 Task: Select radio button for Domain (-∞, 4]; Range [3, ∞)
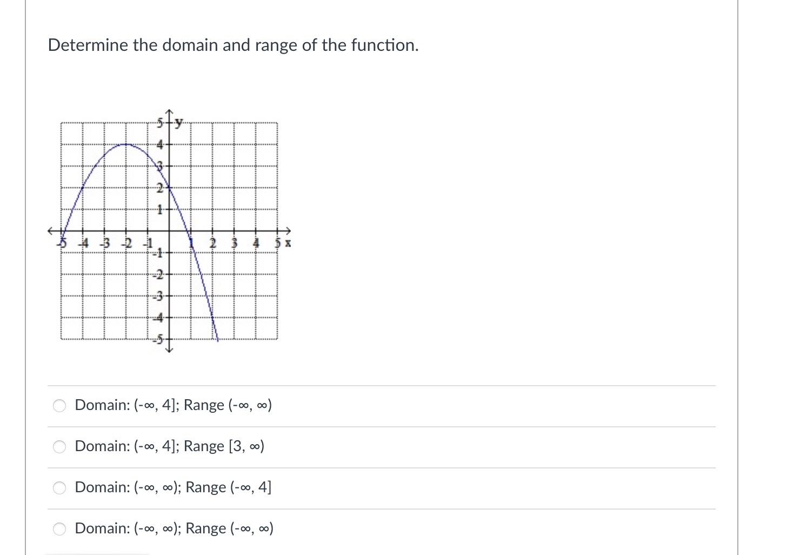coord(59,447)
